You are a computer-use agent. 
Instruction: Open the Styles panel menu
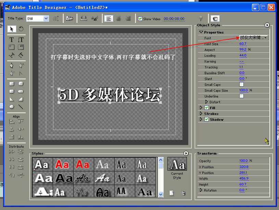(x=186, y=153)
